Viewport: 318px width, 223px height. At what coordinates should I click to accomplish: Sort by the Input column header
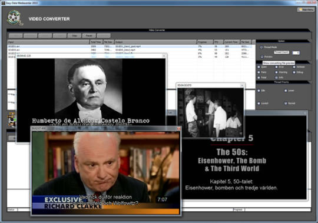(48, 42)
